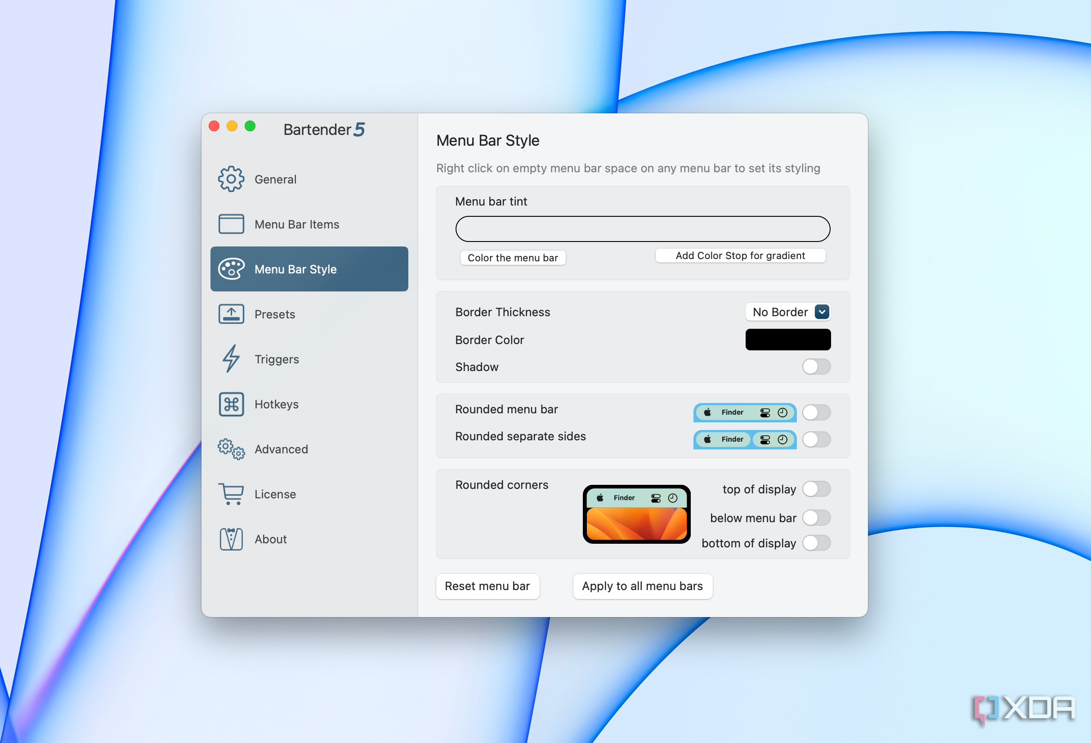
Task: Enable Rounded menu bar switch
Action: [816, 412]
